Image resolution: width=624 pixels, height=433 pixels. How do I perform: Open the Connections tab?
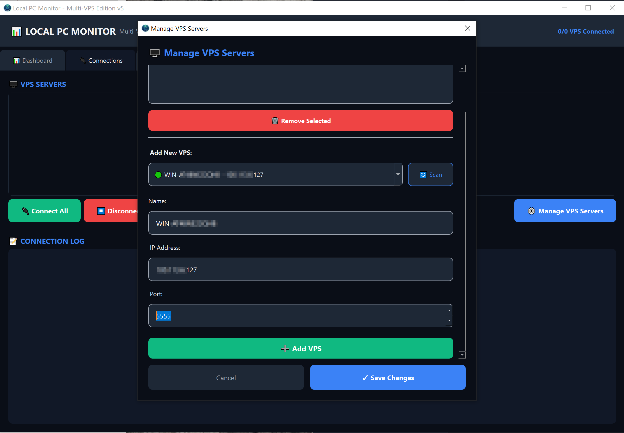101,61
